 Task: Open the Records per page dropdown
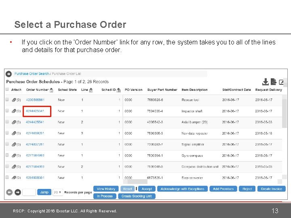click(x=58, y=192)
